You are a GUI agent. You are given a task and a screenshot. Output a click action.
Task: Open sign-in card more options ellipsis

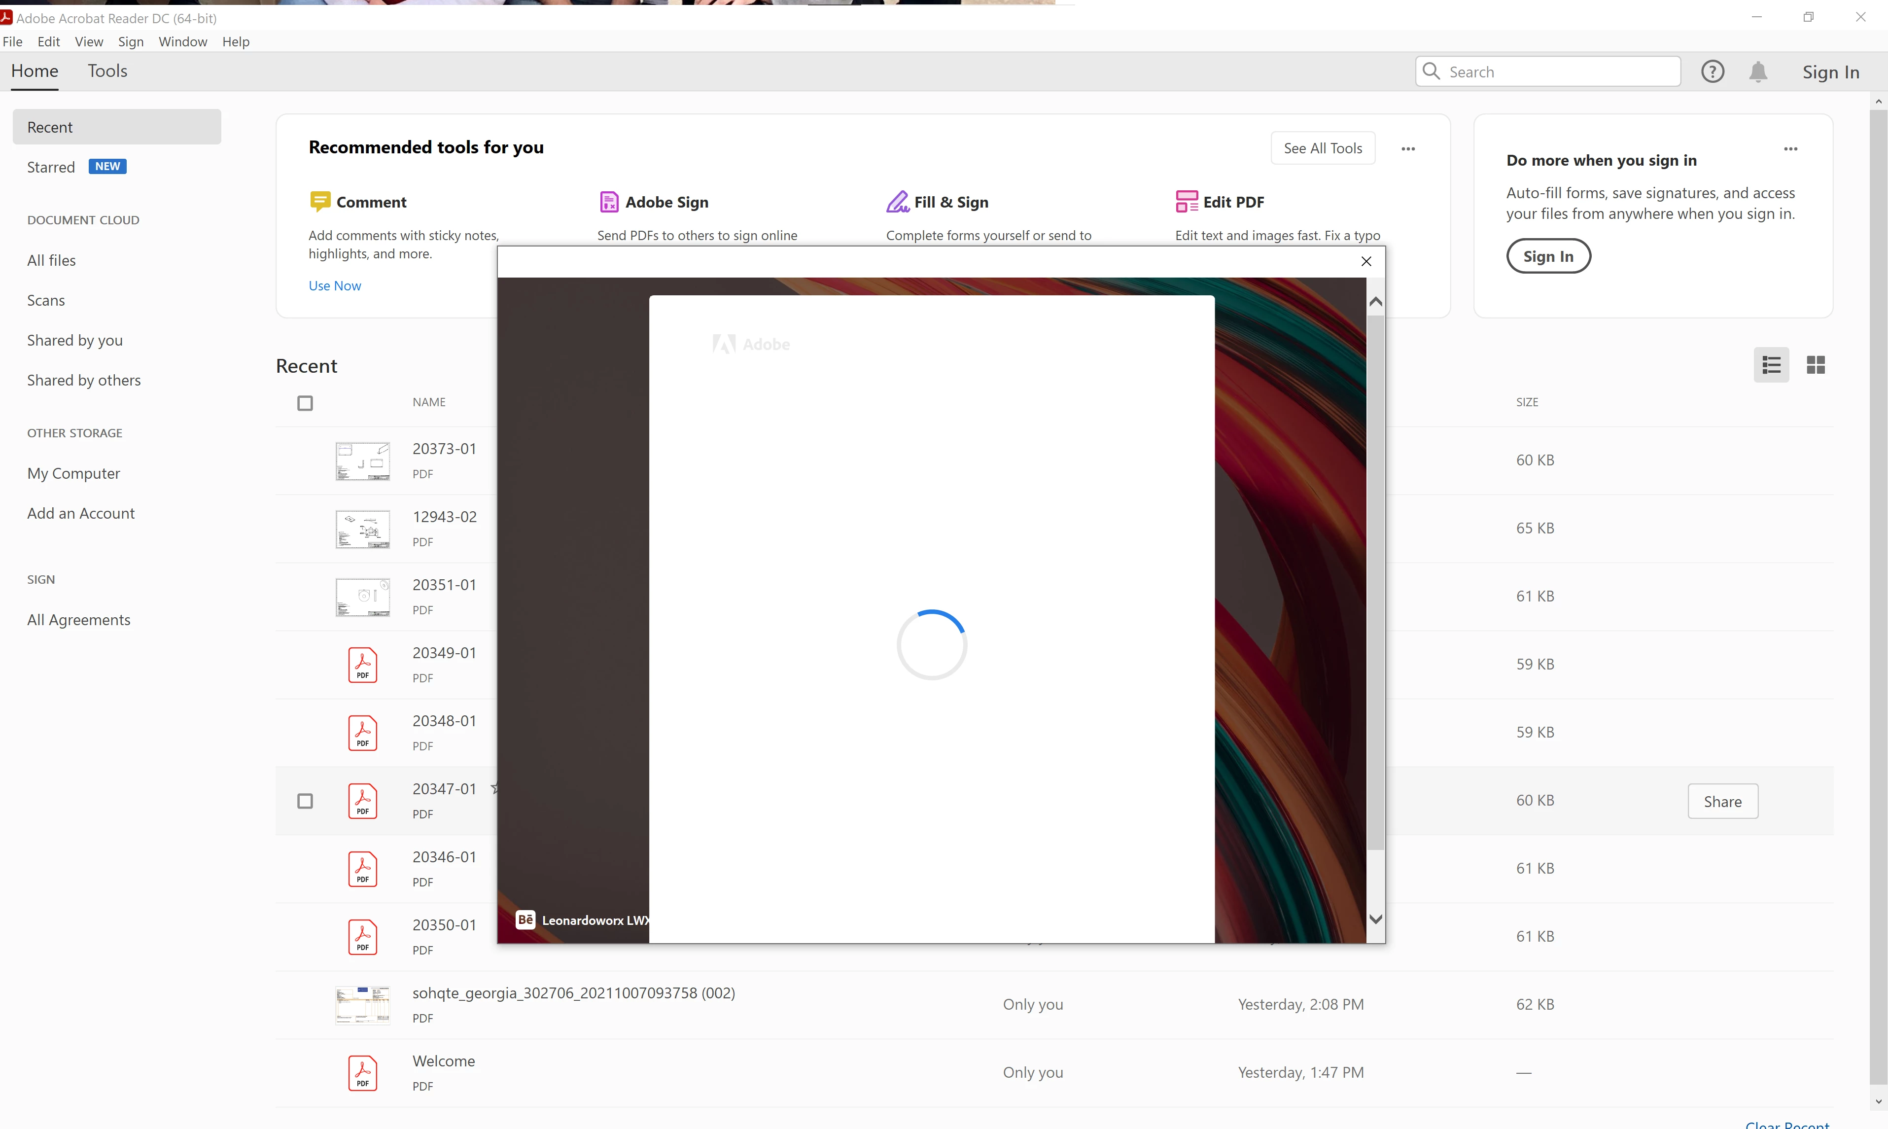(1790, 149)
